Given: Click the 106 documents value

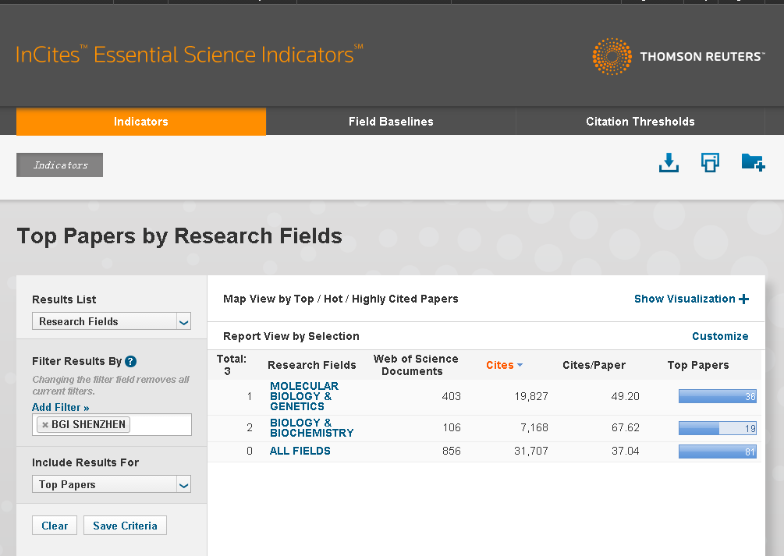Looking at the screenshot, I should click(x=452, y=427).
